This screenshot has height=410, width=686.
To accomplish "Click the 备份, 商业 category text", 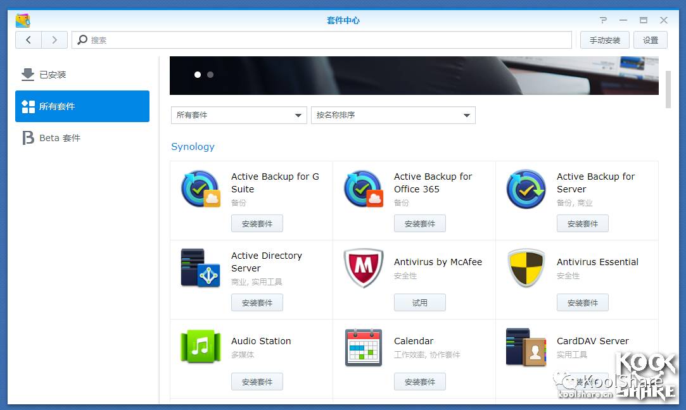I will pyautogui.click(x=575, y=203).
